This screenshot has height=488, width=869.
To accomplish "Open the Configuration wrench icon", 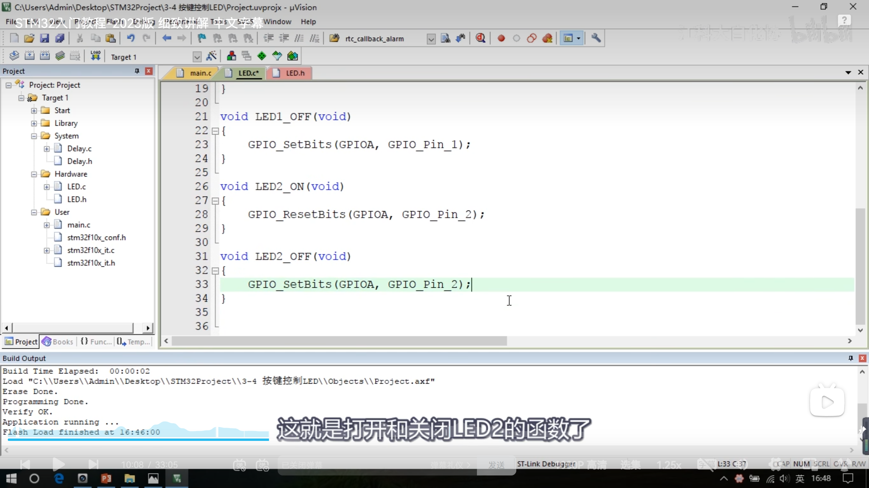I will point(596,38).
